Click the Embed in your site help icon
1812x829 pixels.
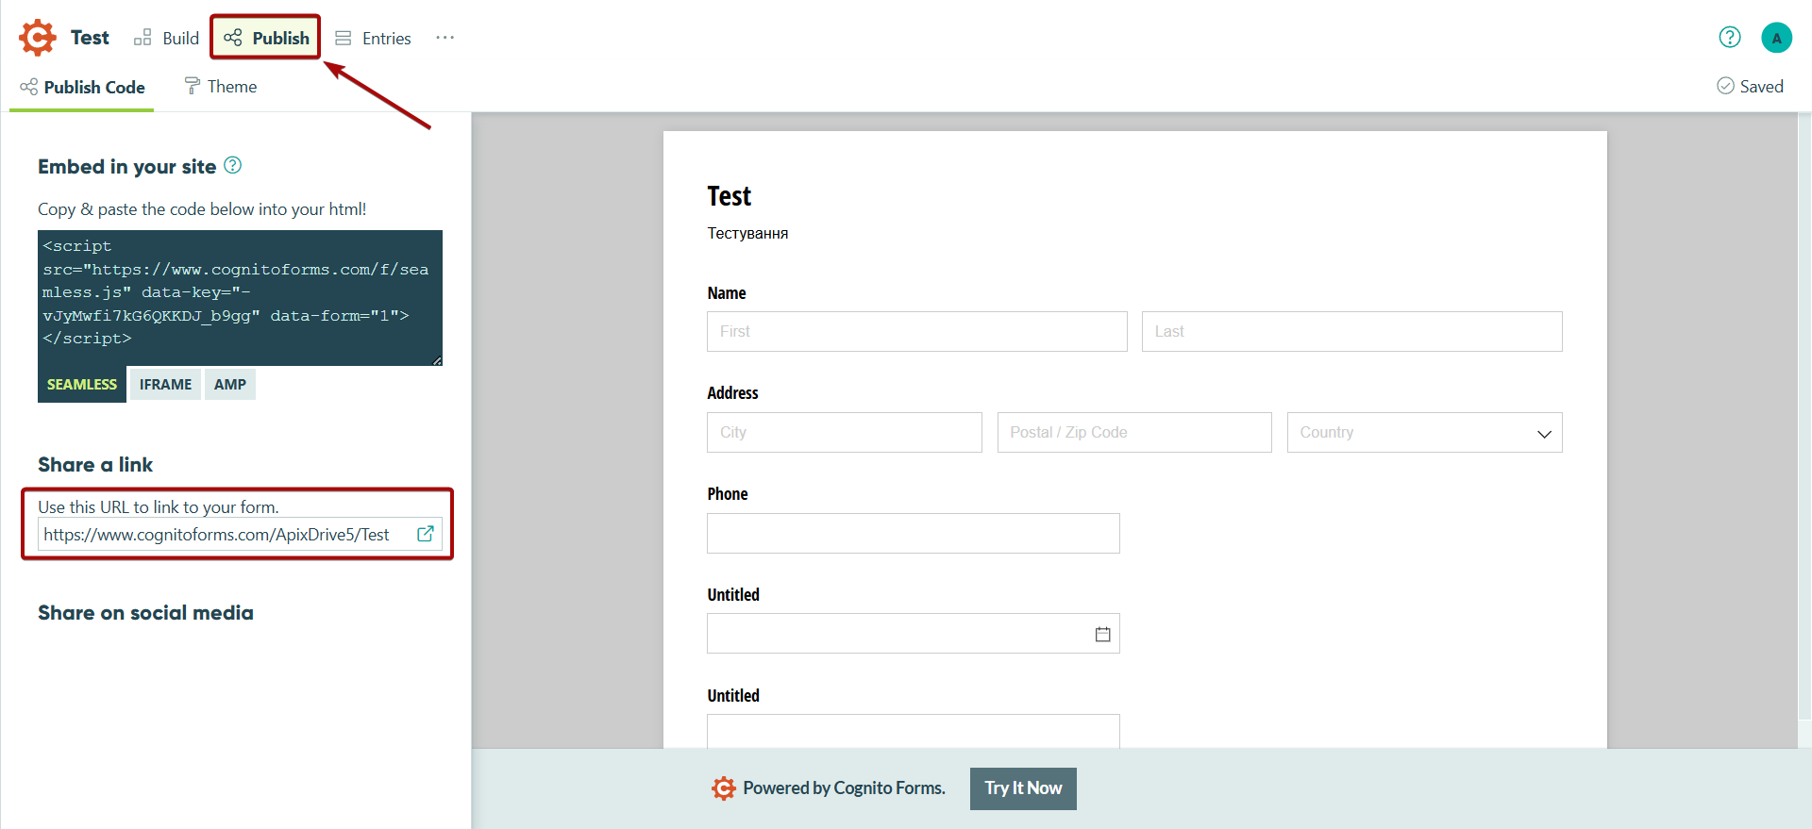point(233,165)
